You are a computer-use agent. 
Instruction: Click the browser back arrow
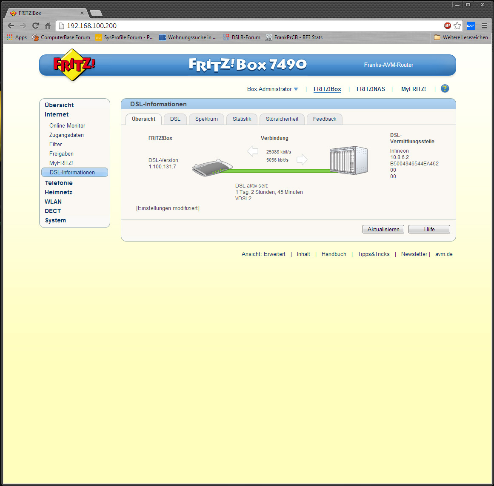[x=11, y=26]
